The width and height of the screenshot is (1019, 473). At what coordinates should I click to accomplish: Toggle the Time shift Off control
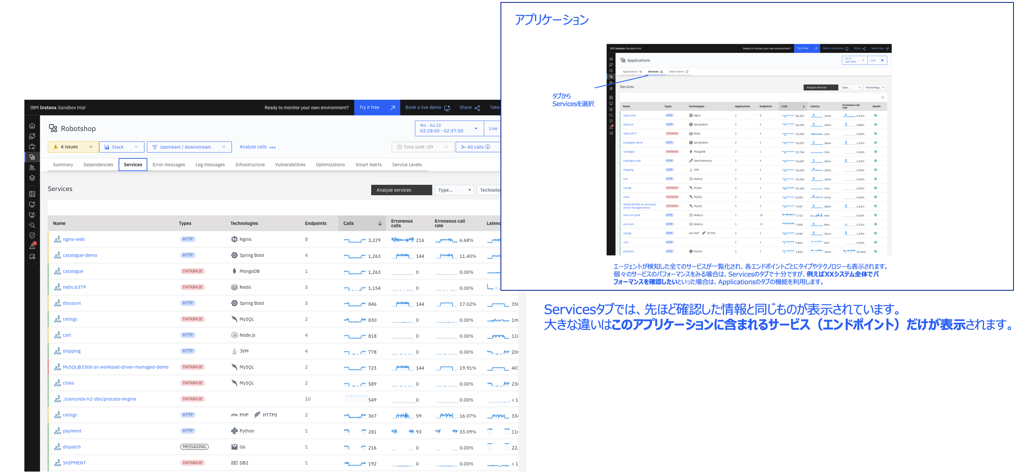coord(422,147)
